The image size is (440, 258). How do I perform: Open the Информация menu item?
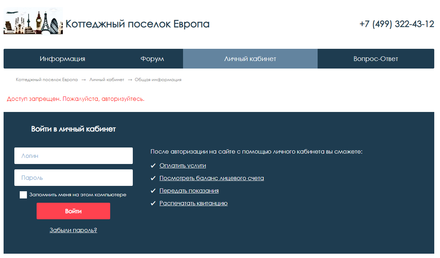click(x=62, y=59)
